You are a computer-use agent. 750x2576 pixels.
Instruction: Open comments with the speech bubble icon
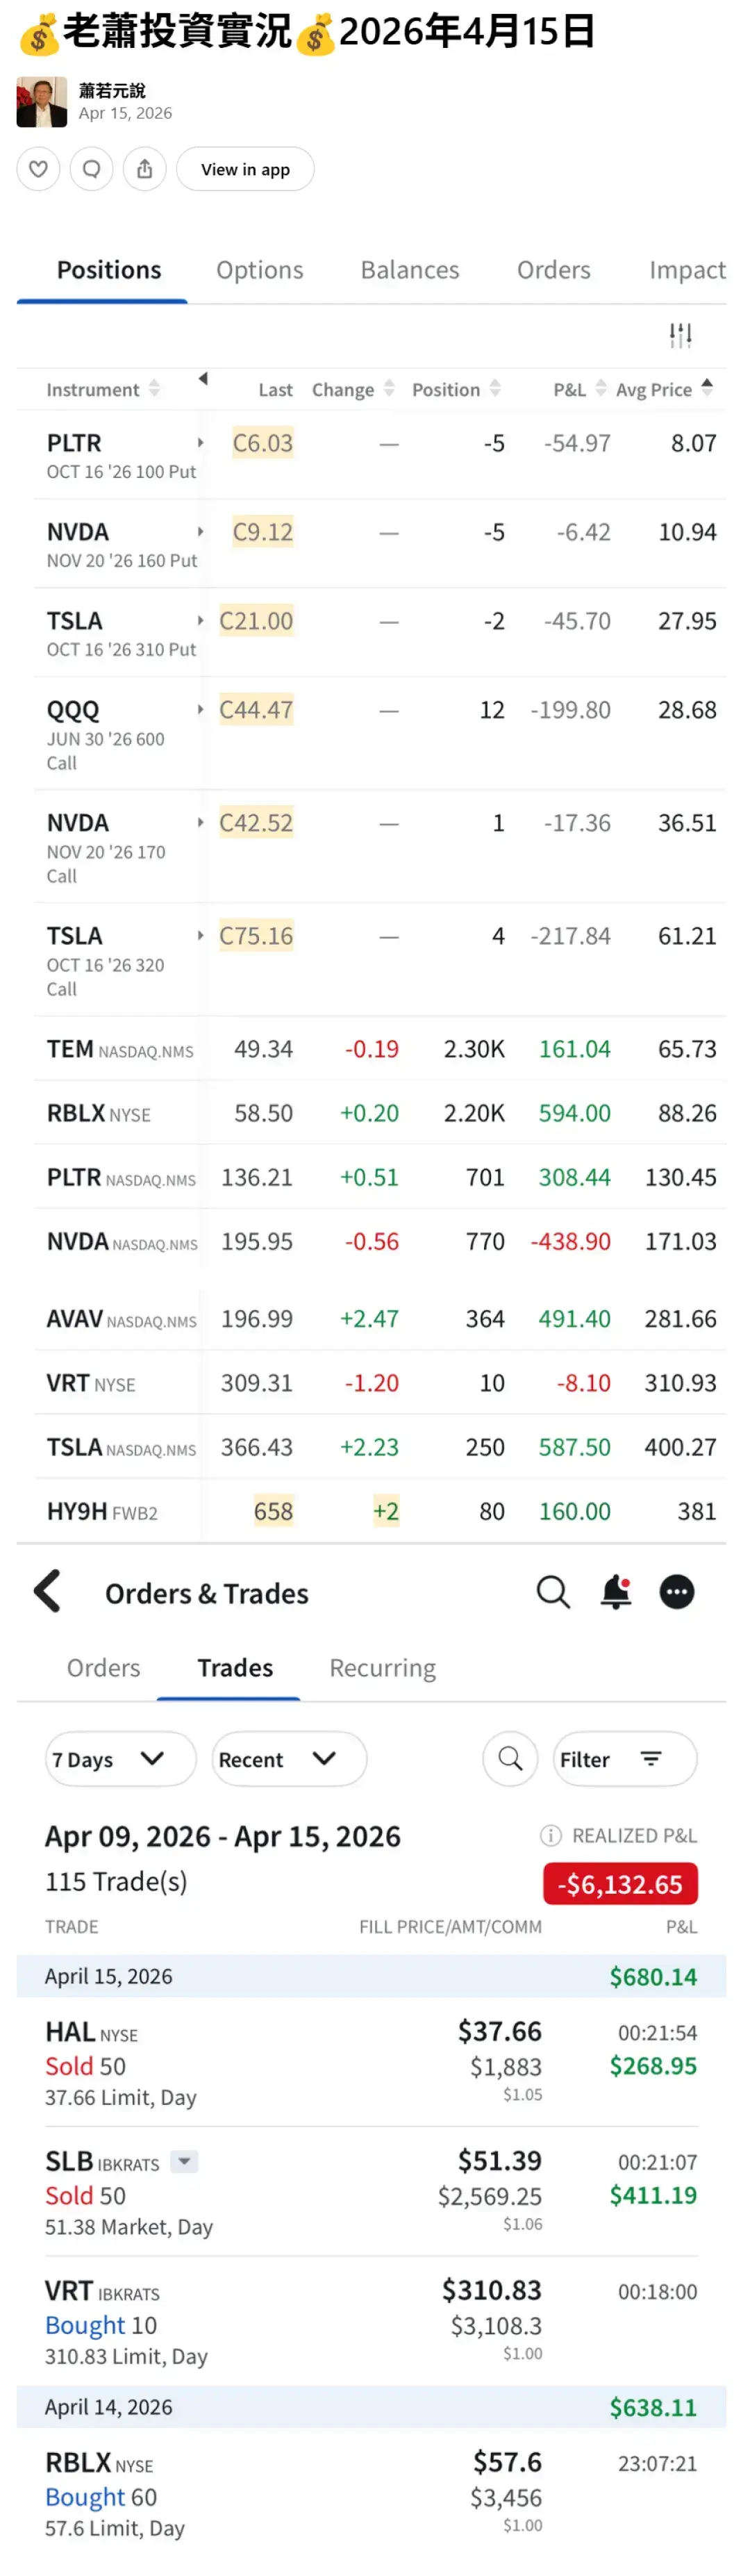91,169
